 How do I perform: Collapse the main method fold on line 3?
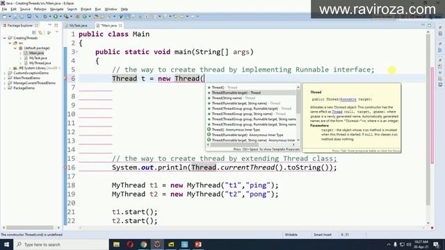click(76, 52)
